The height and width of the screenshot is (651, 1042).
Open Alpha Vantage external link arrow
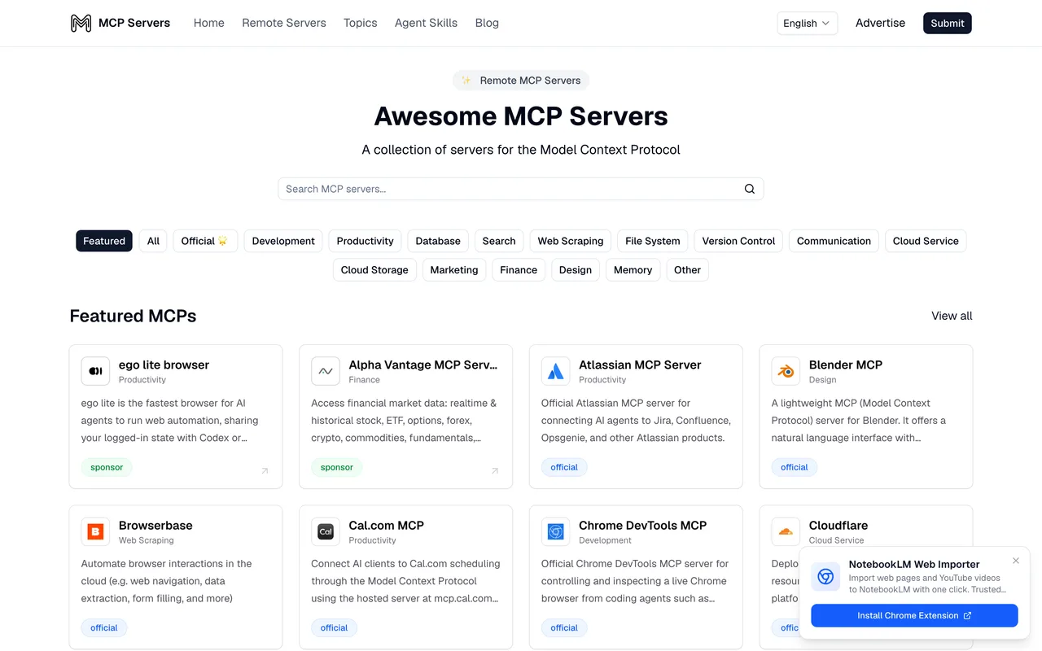[495, 470]
